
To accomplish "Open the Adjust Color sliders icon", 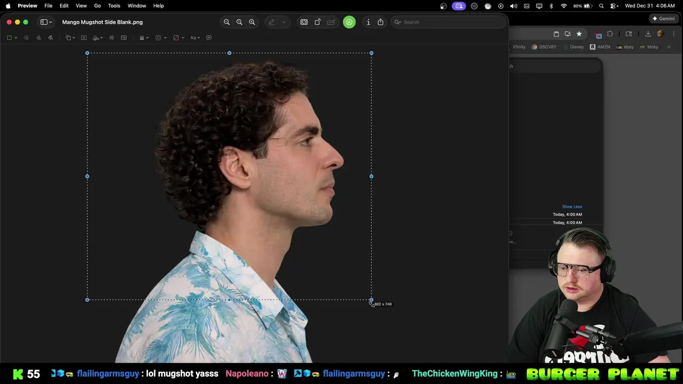I will 112,38.
